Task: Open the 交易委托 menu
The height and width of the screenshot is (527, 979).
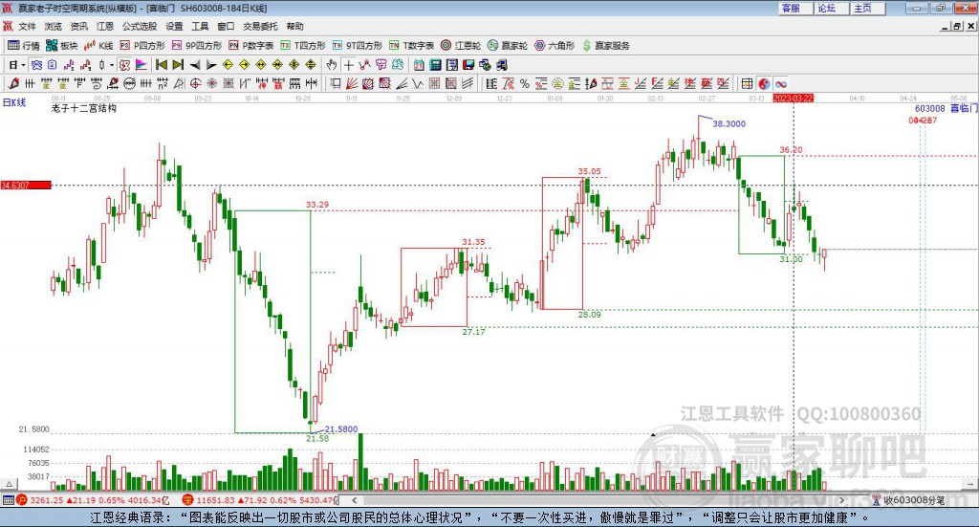Action: coord(260,26)
